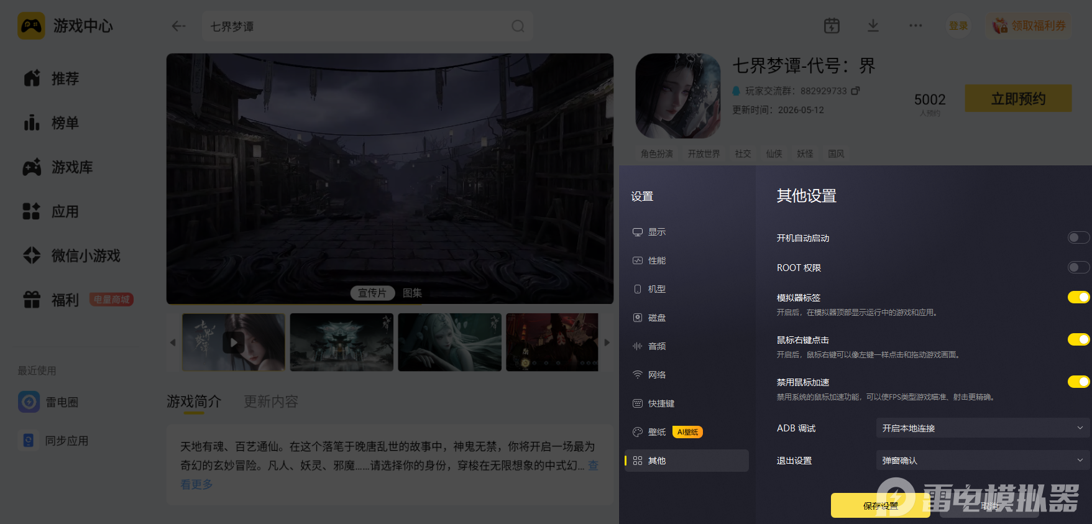1092x524 pixels.
Task: Click the 七界梦谭 game avatar icon
Action: click(678, 96)
